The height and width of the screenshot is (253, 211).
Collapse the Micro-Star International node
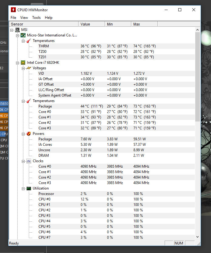(17, 36)
